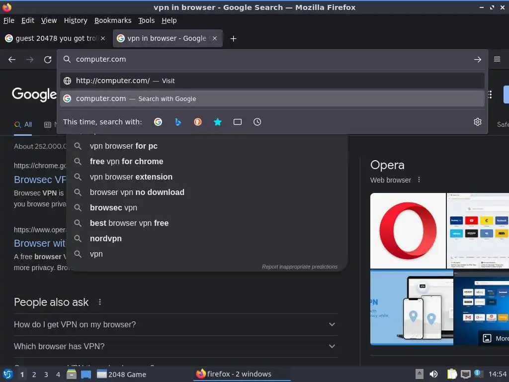Open the Edit menu

click(28, 20)
